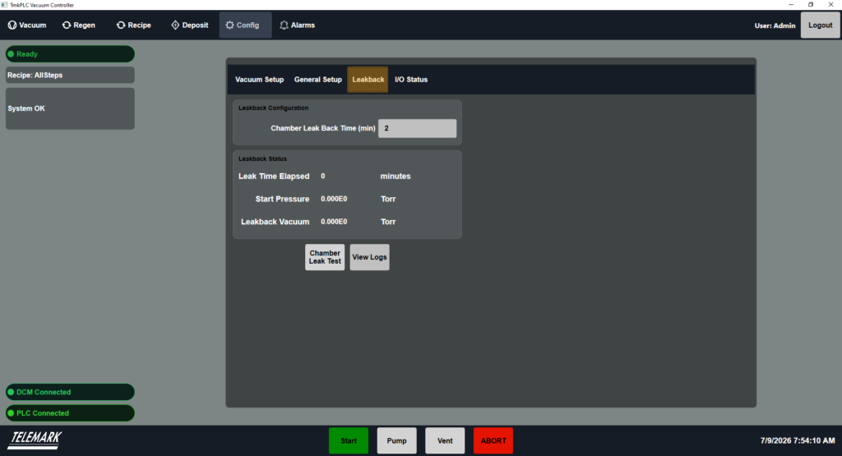This screenshot has width=842, height=456.
Task: Open View Logs
Action: 369,257
